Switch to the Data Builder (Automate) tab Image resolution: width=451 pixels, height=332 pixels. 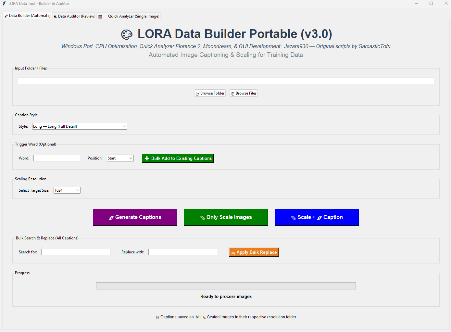click(28, 16)
